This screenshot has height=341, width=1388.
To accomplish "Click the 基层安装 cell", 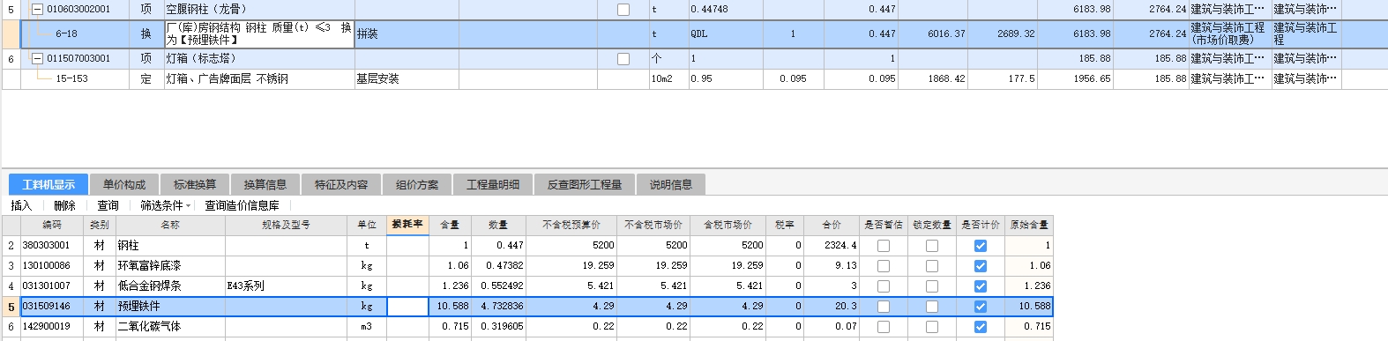I will (x=407, y=79).
